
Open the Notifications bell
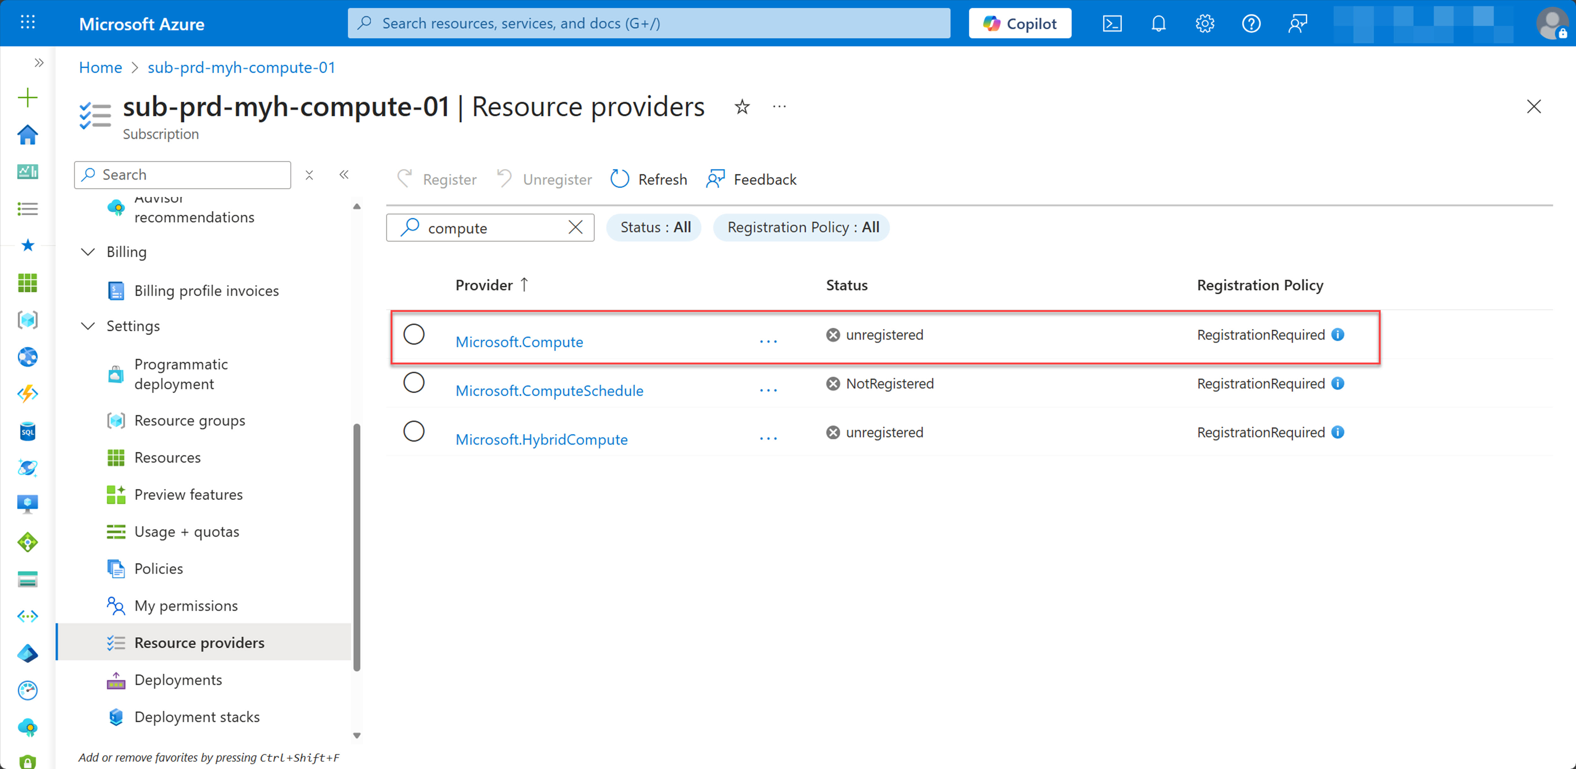pos(1158,23)
